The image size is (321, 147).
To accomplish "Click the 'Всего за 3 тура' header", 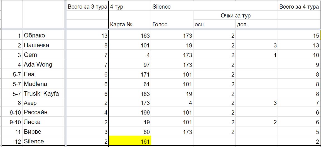I will (87, 7).
